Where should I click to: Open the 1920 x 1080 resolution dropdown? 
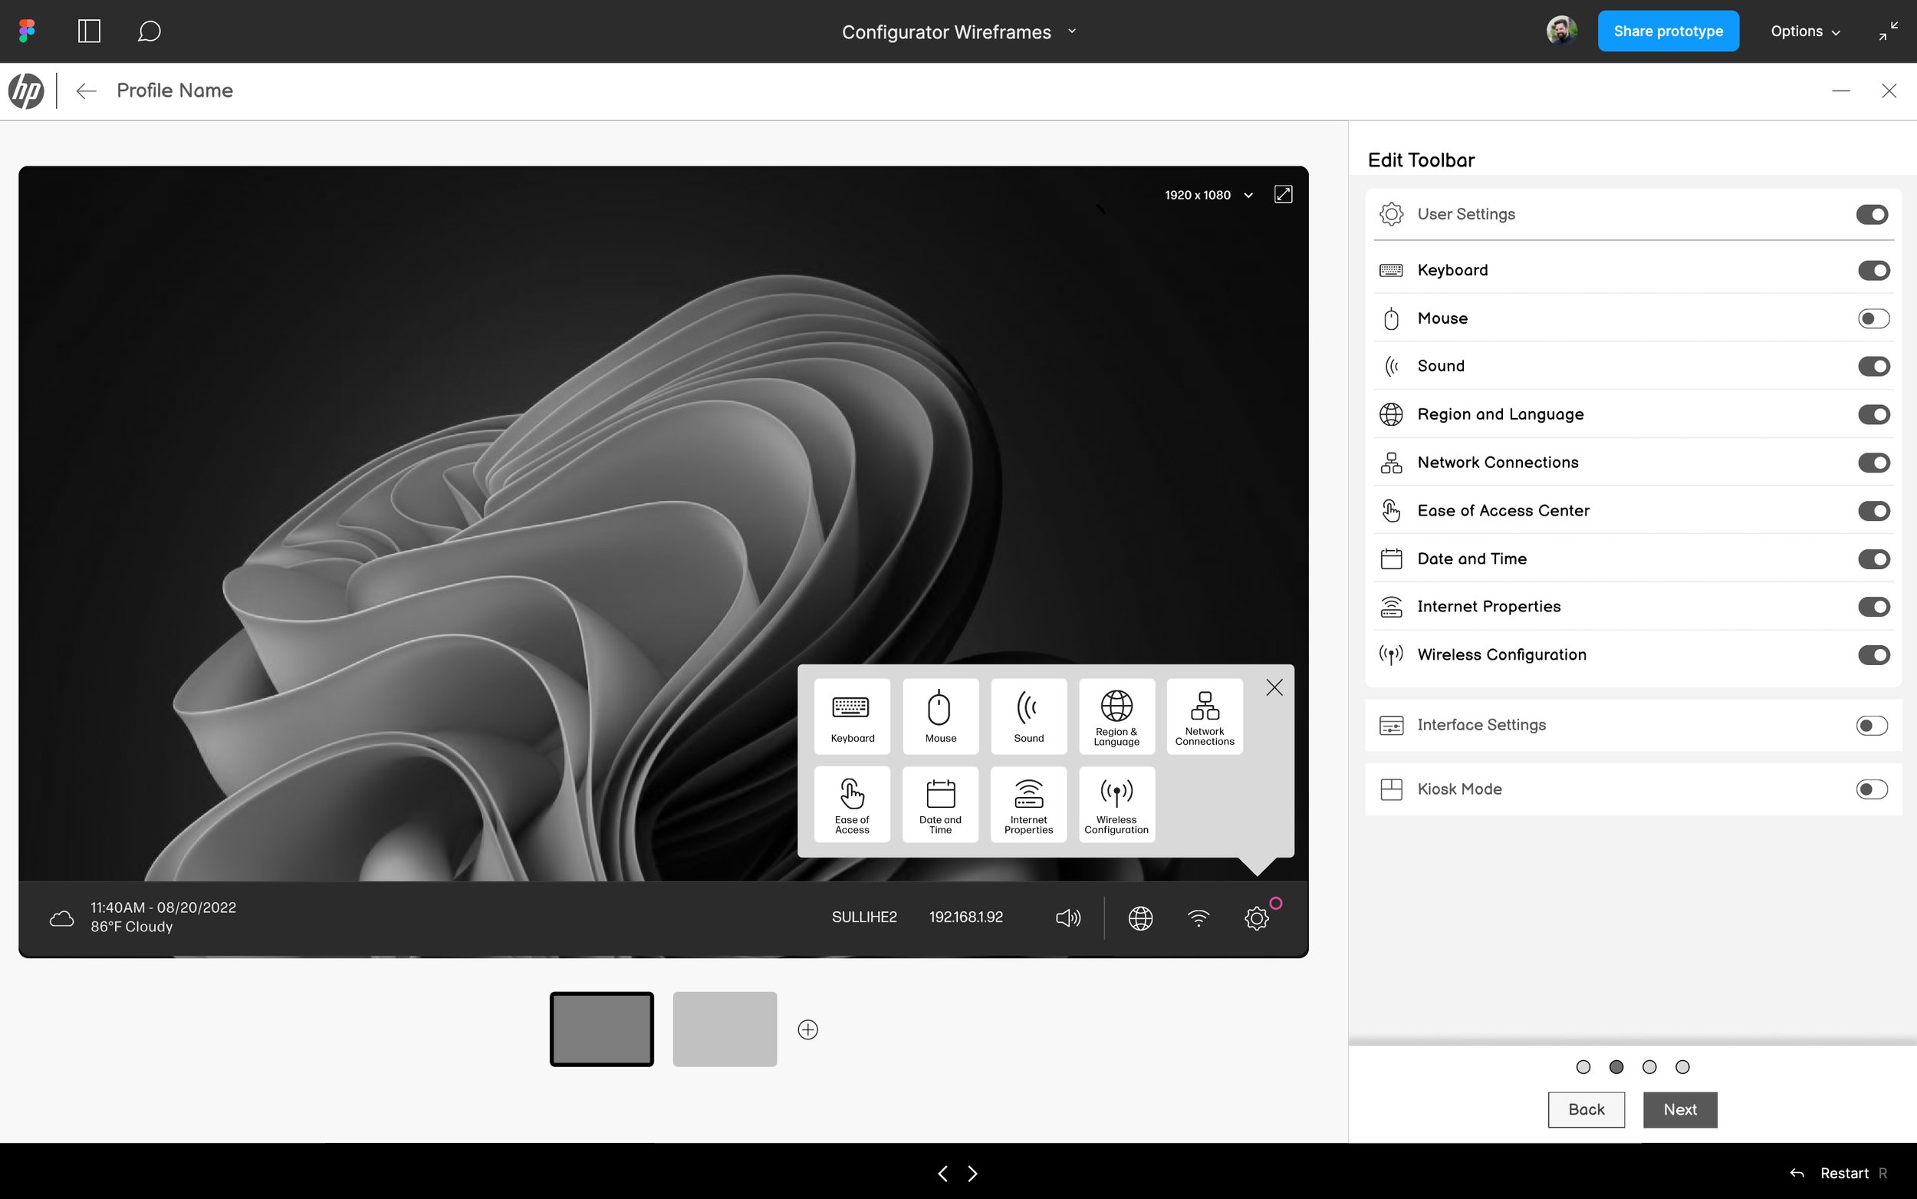point(1208,195)
